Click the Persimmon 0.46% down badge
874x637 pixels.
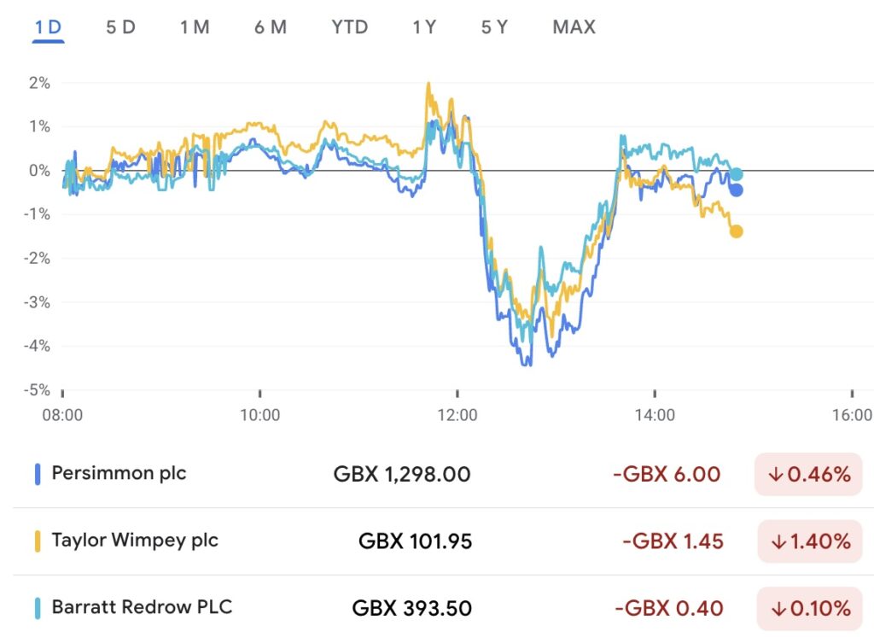pos(808,474)
